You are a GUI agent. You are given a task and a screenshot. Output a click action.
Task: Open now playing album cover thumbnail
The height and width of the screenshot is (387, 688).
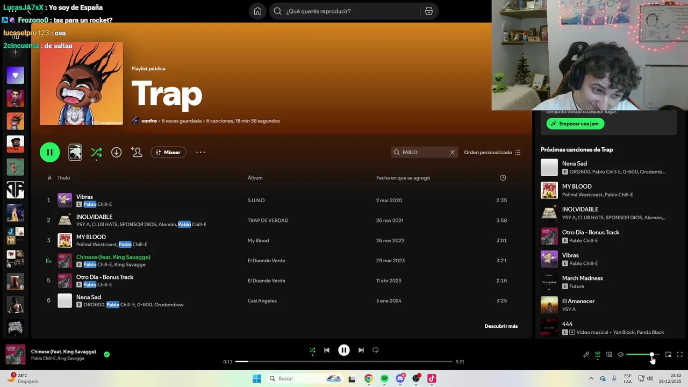(15, 355)
